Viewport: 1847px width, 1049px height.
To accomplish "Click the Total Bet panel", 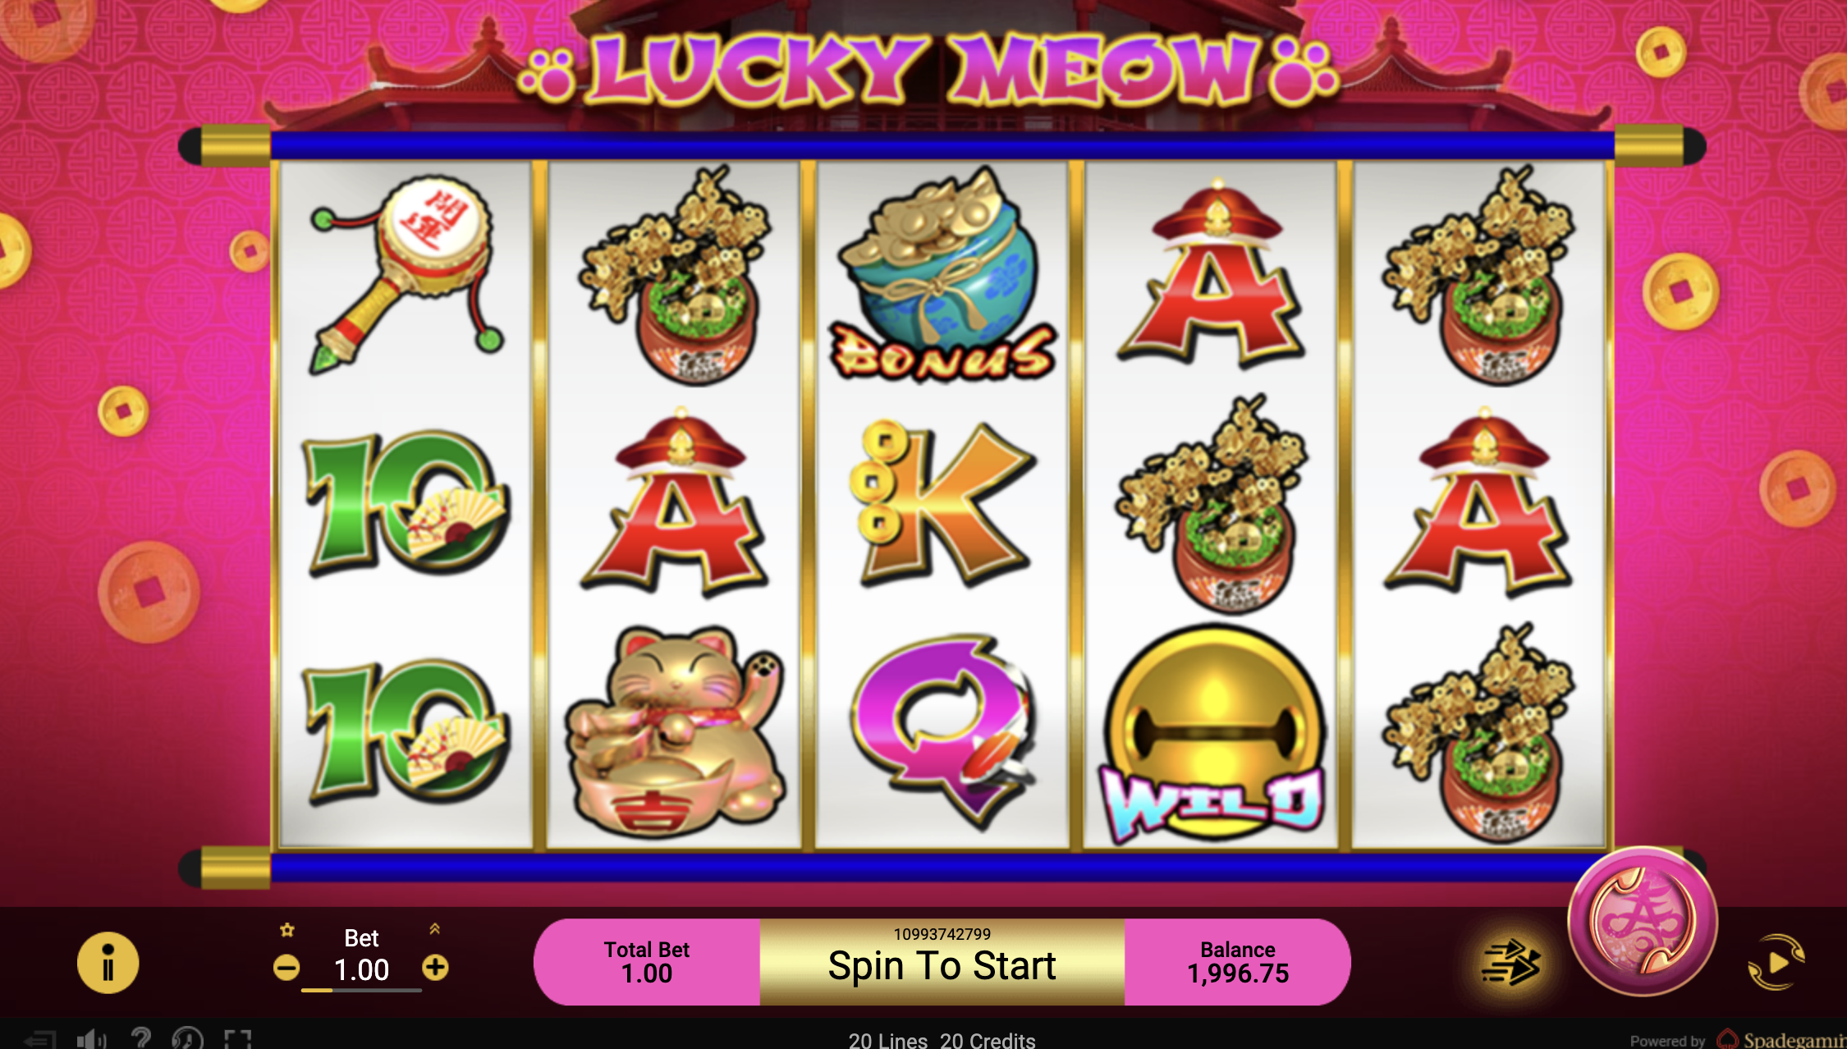I will pos(647,962).
